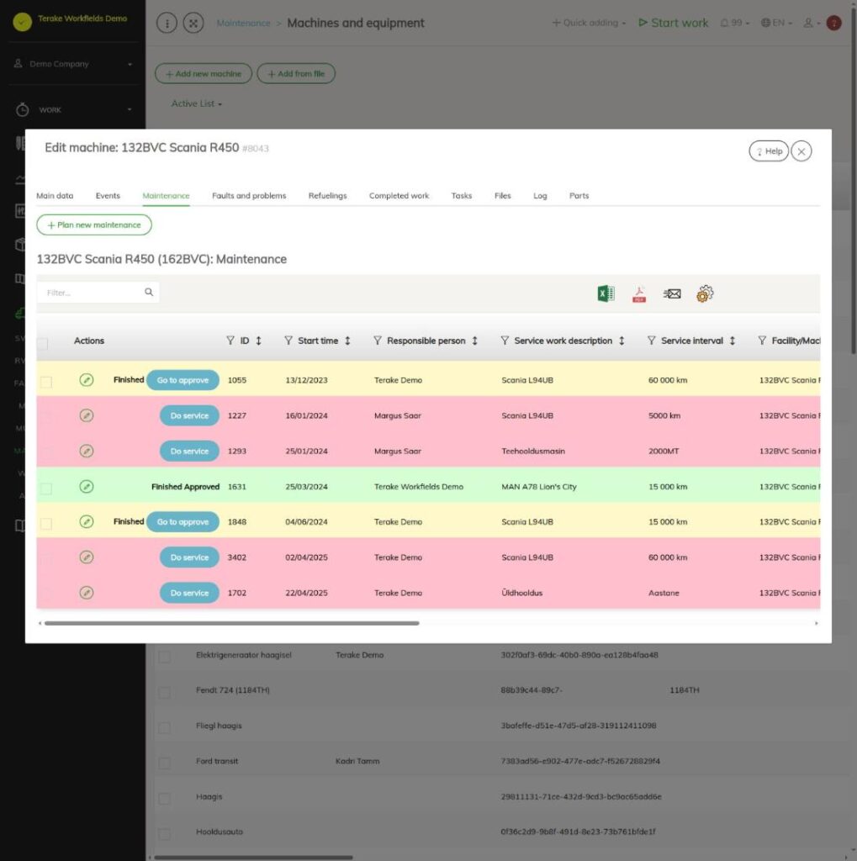Open the three-dot menu in header
857x861 pixels.
click(167, 23)
